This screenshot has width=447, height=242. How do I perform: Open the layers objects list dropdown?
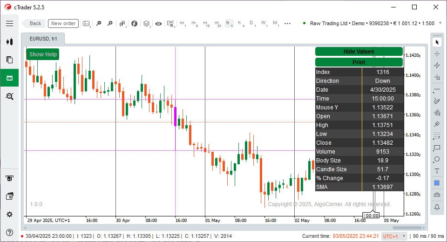(x=147, y=24)
